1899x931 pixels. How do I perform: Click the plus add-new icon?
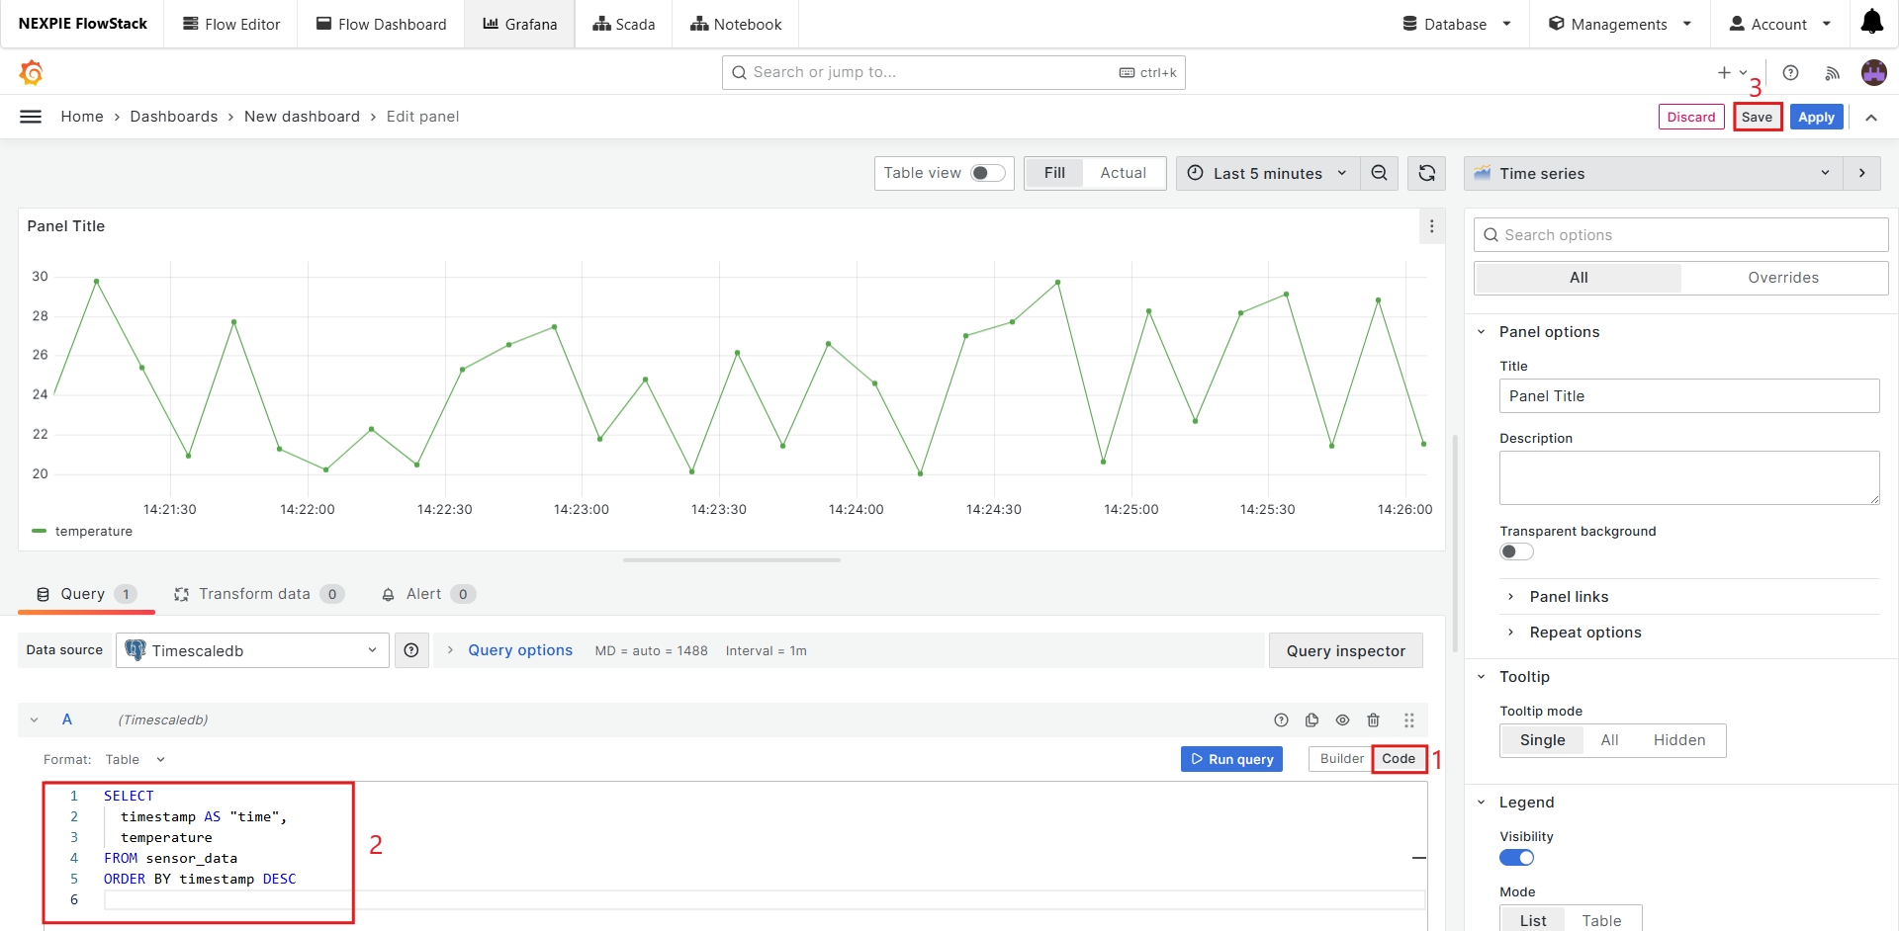click(x=1724, y=72)
